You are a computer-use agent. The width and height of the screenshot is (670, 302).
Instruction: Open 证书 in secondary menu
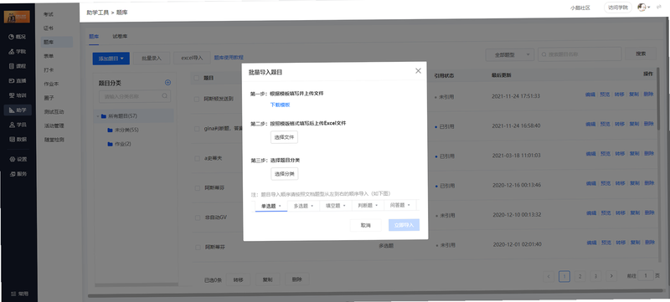[49, 28]
